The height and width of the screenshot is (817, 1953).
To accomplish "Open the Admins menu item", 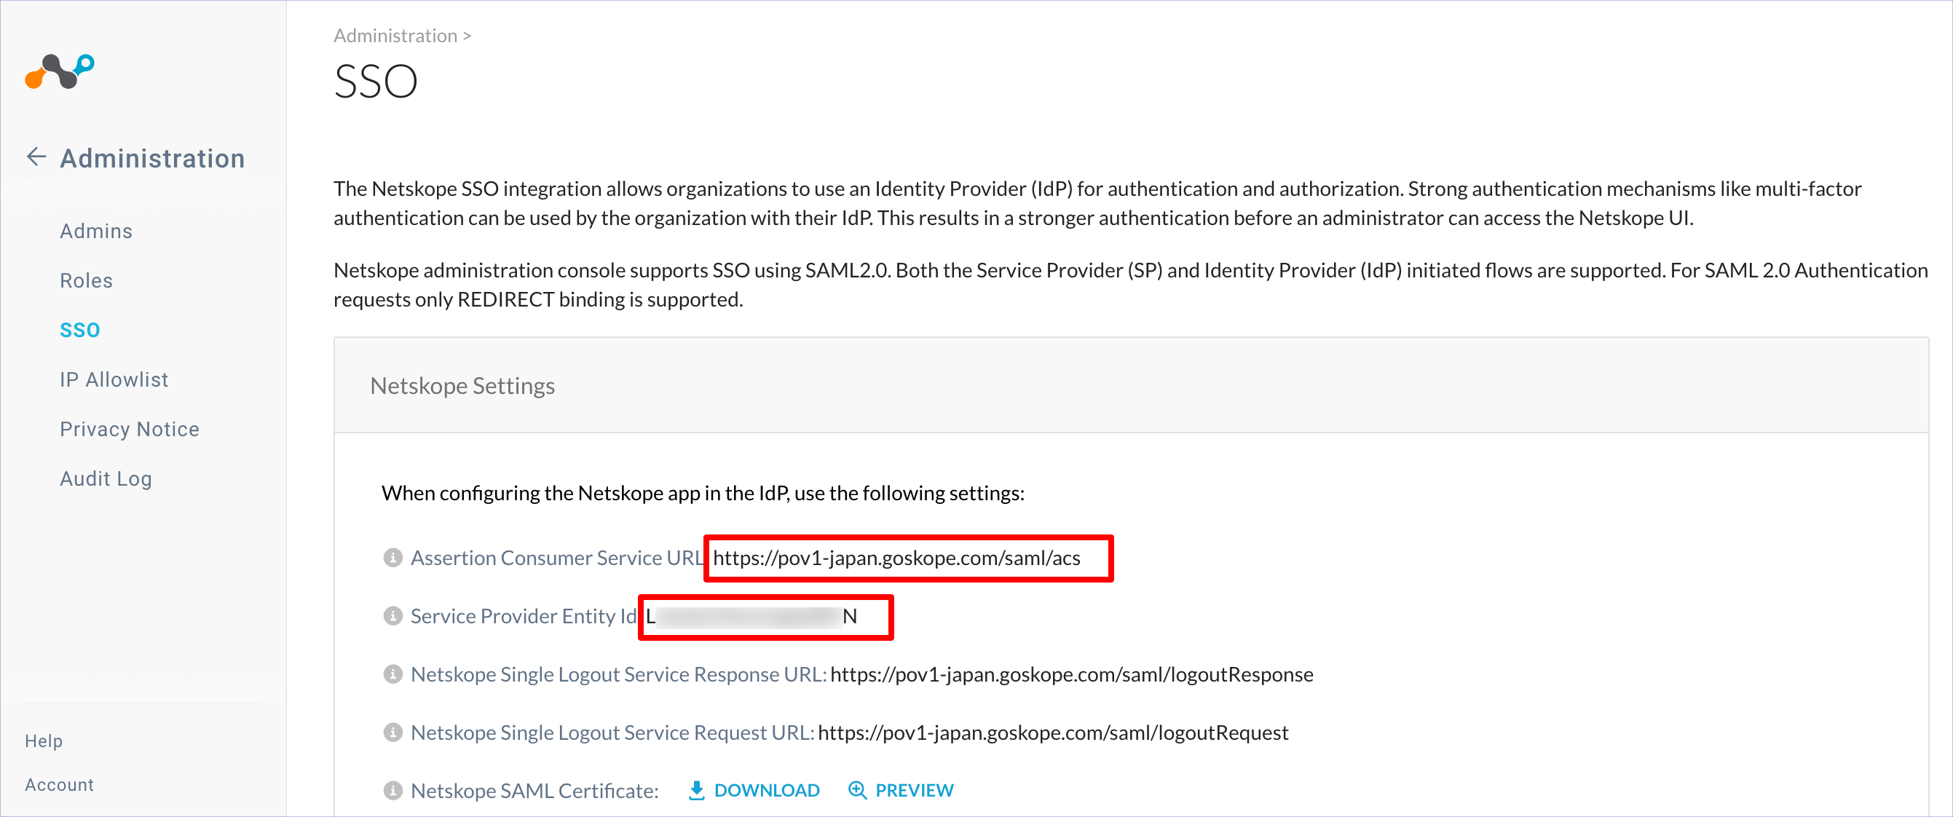I will (x=96, y=231).
